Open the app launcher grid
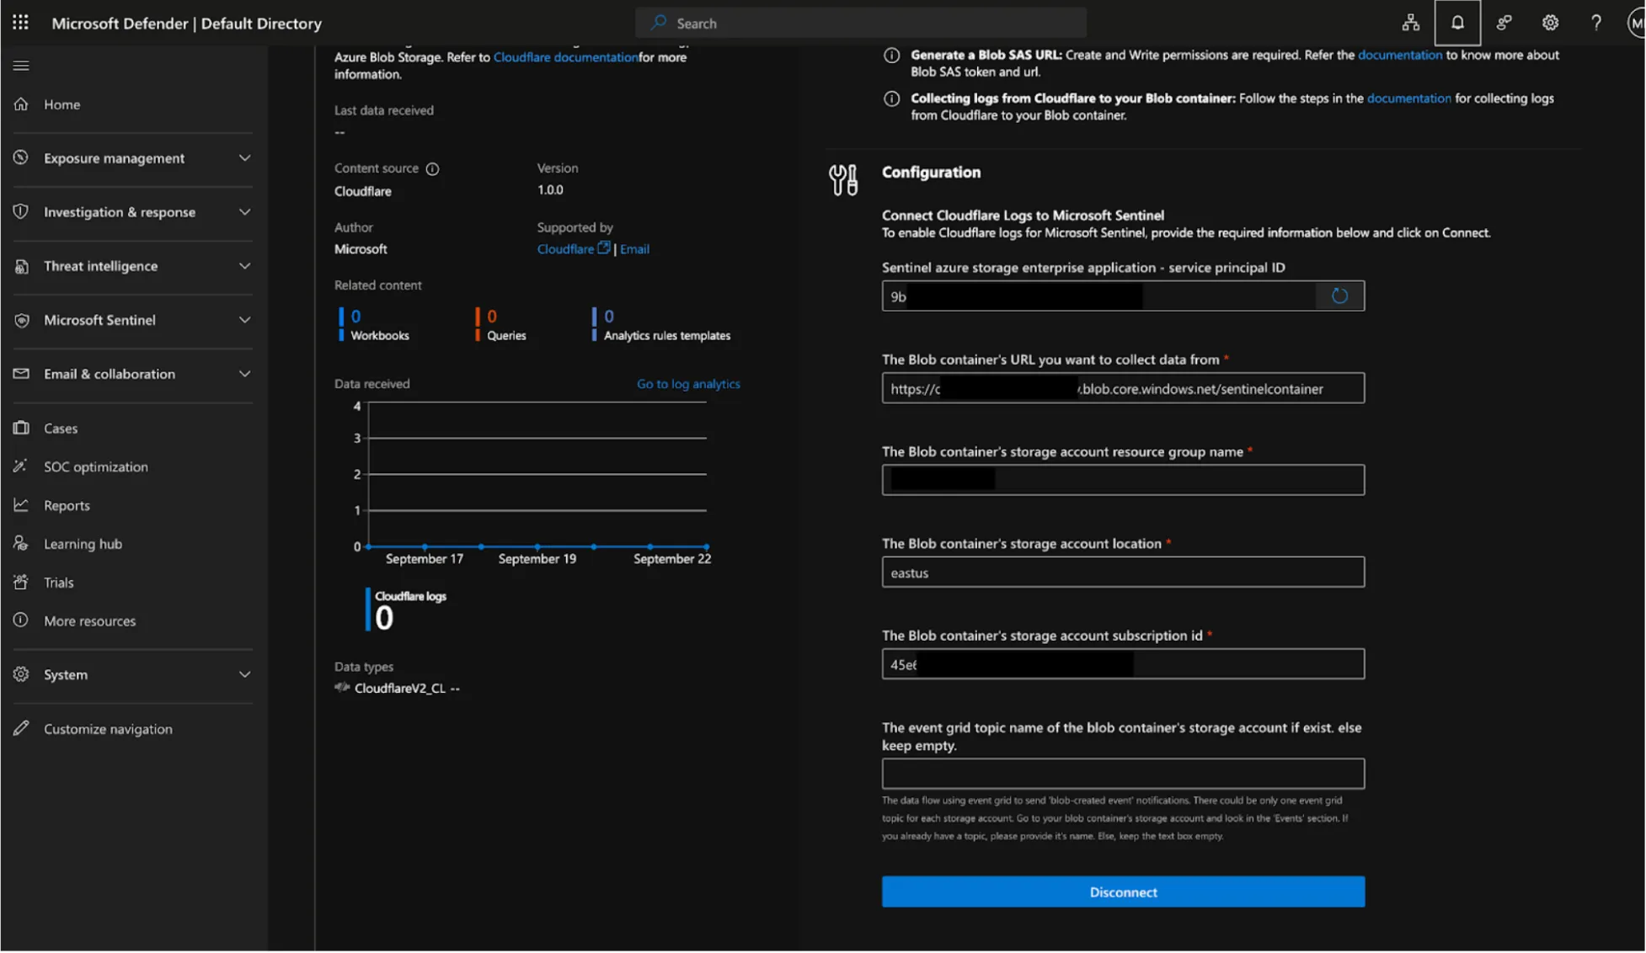 [x=19, y=23]
